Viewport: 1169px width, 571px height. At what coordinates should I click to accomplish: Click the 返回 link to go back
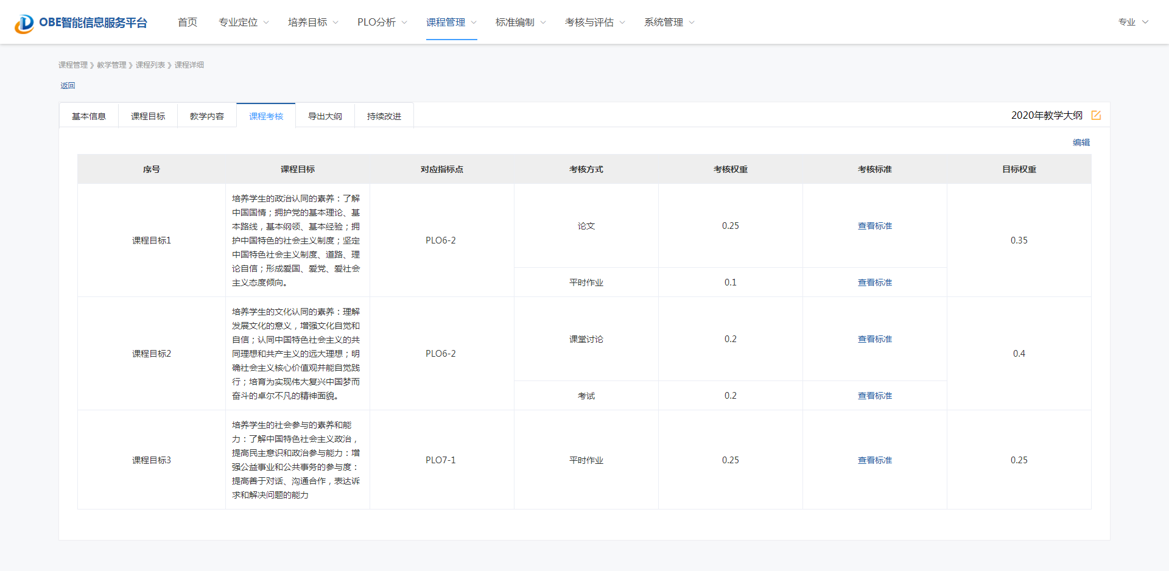68,86
